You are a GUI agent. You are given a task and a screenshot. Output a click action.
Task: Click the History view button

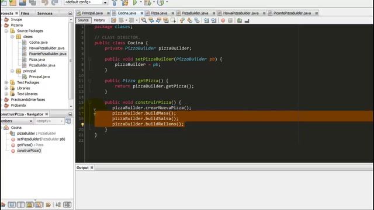[x=99, y=20]
